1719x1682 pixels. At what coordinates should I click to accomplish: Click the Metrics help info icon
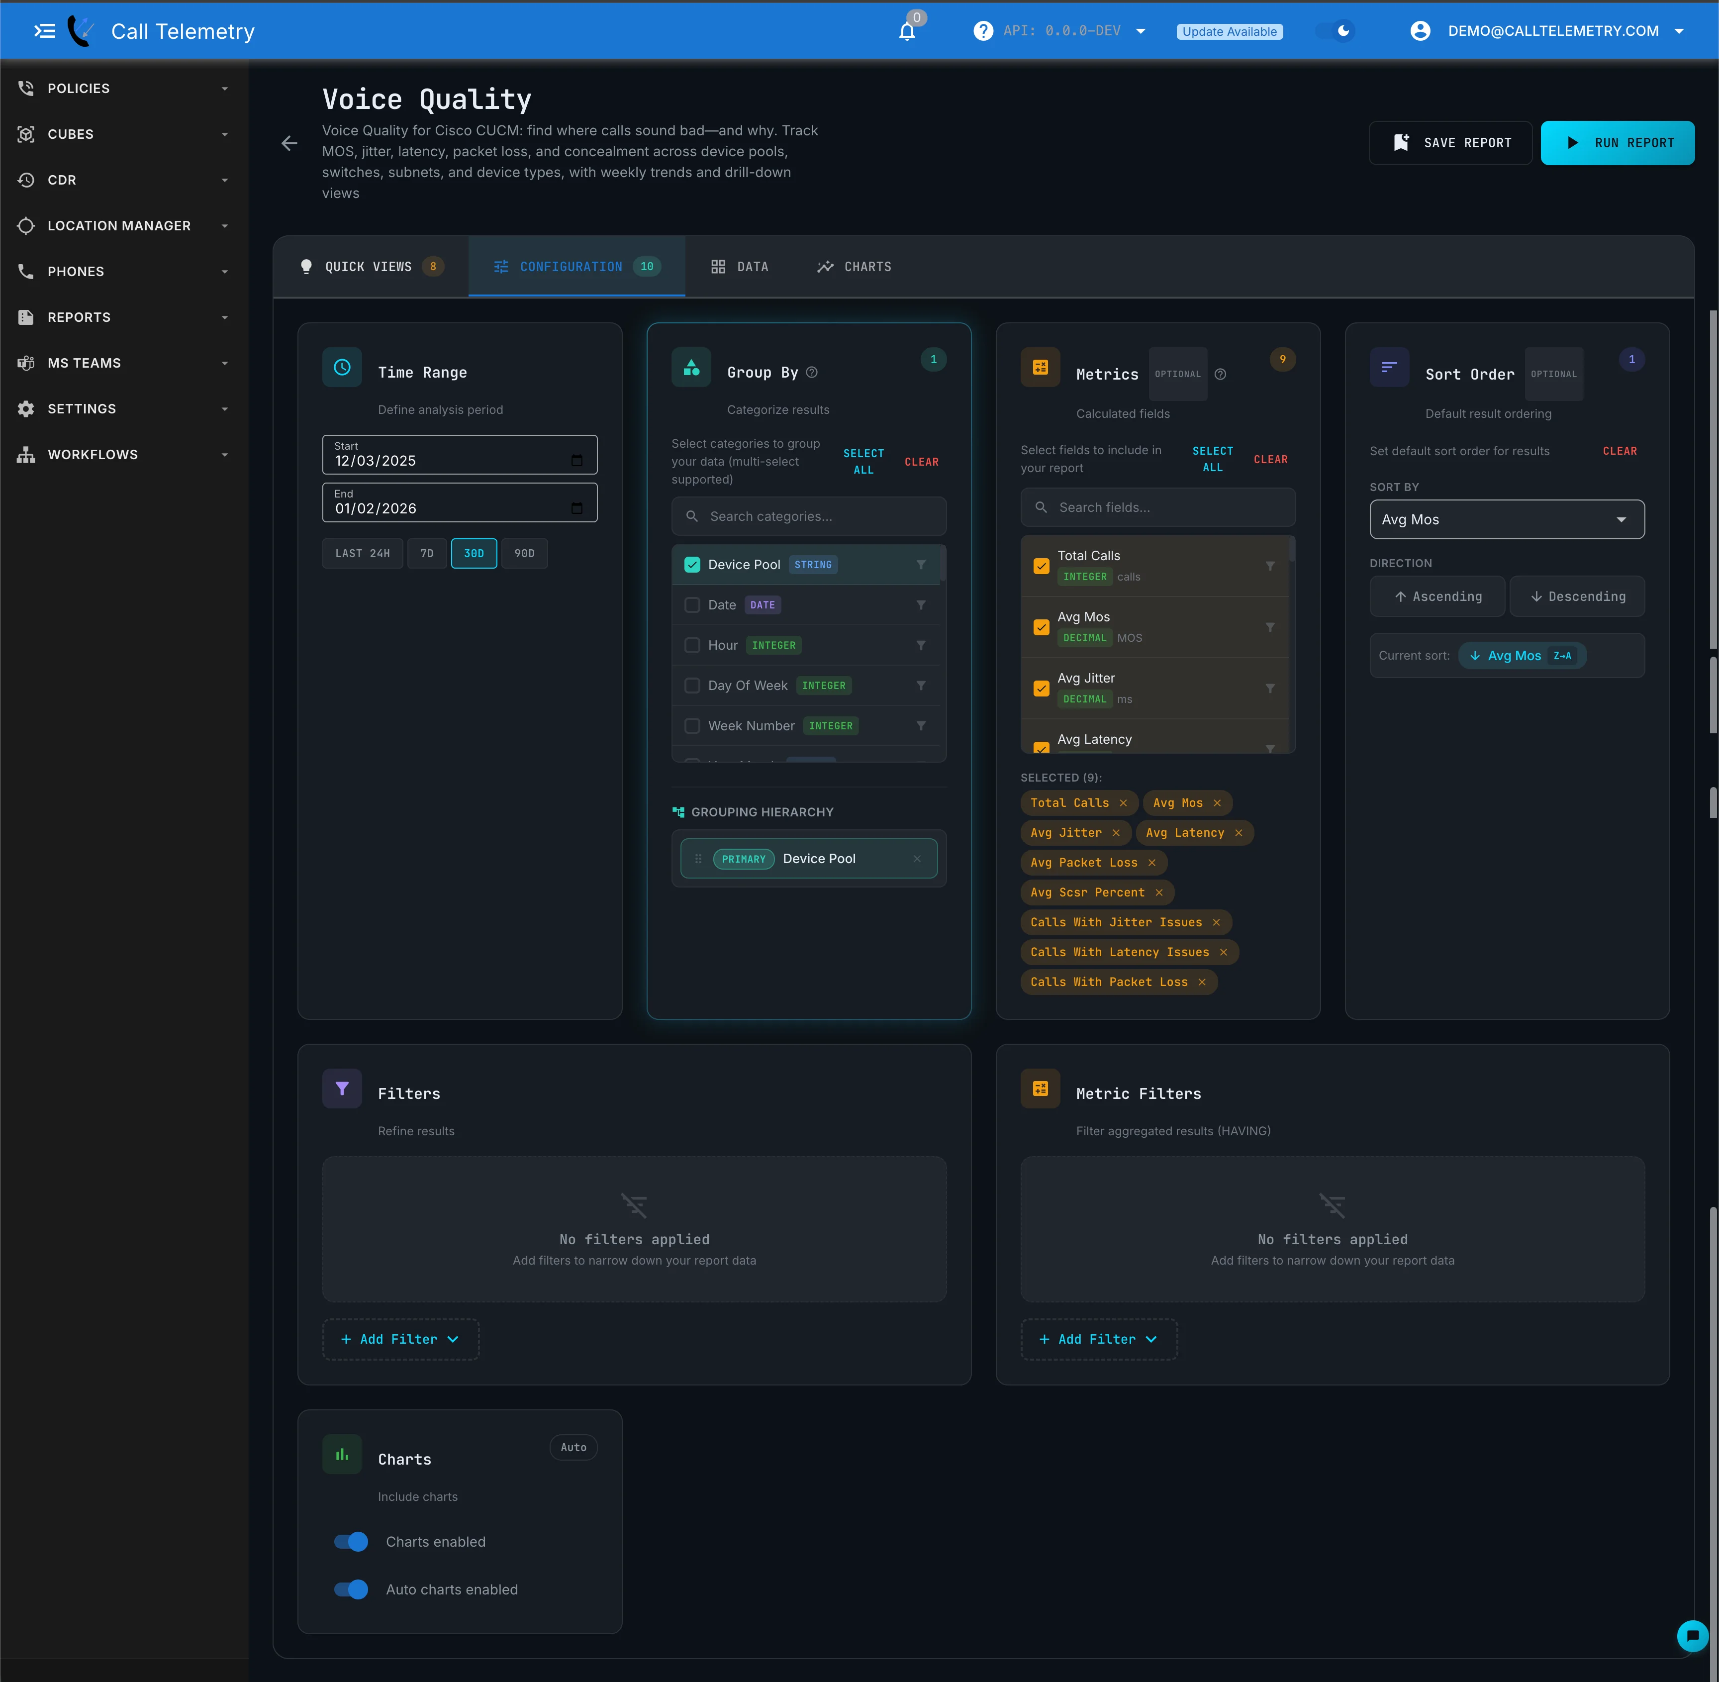(x=1220, y=374)
